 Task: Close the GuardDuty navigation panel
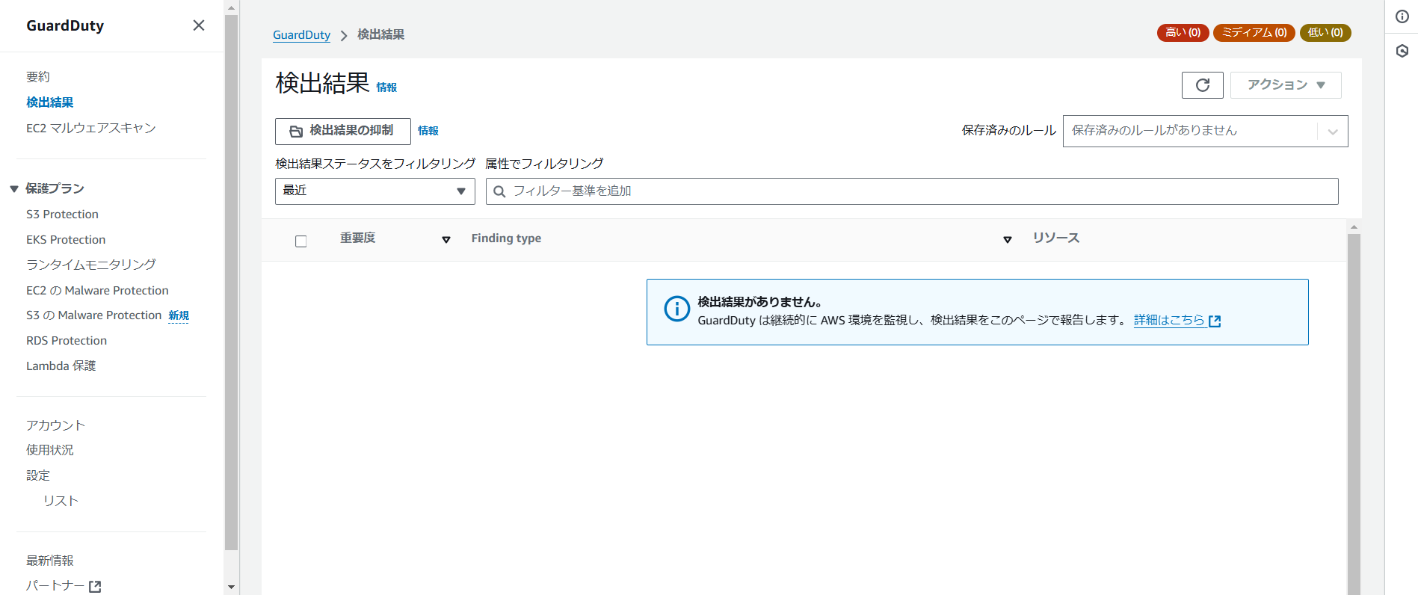[199, 25]
